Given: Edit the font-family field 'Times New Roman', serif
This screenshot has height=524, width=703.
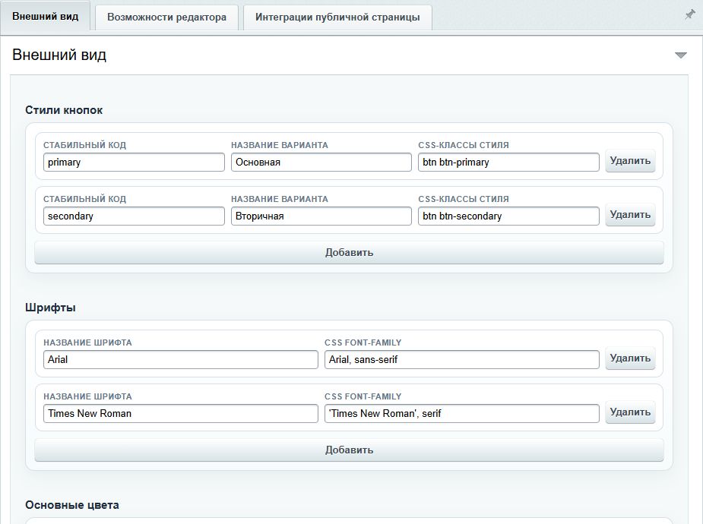Looking at the screenshot, I should pos(462,413).
